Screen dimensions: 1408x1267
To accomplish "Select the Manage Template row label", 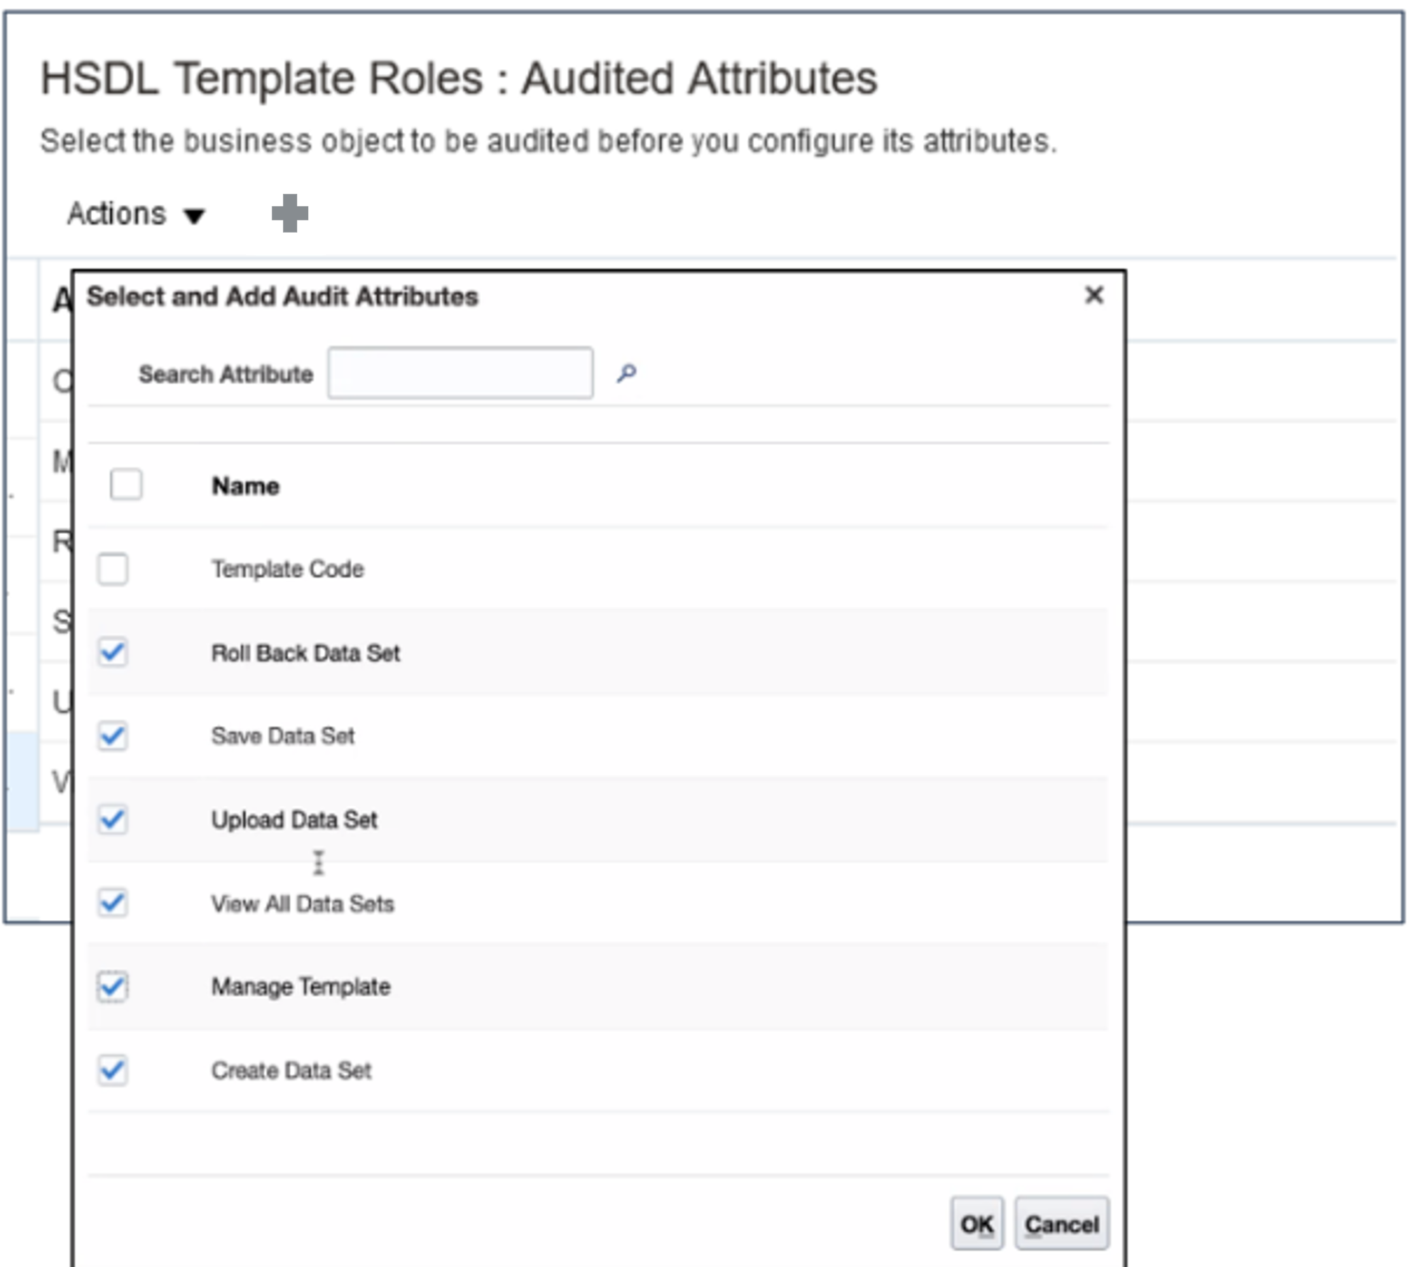I will [301, 986].
